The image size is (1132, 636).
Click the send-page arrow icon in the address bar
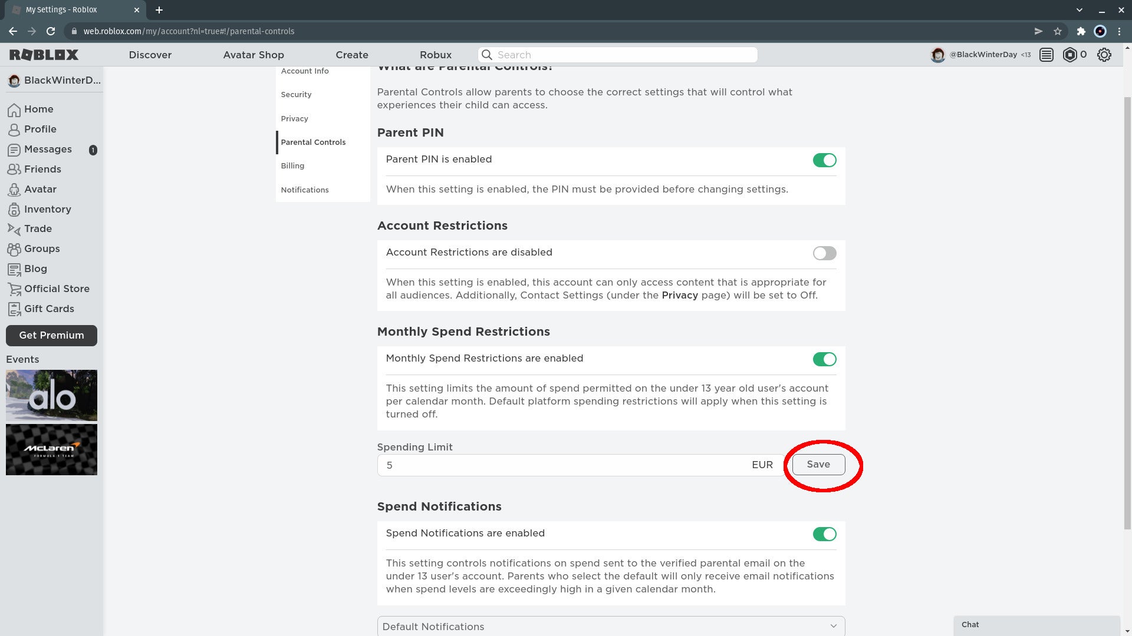click(x=1038, y=31)
